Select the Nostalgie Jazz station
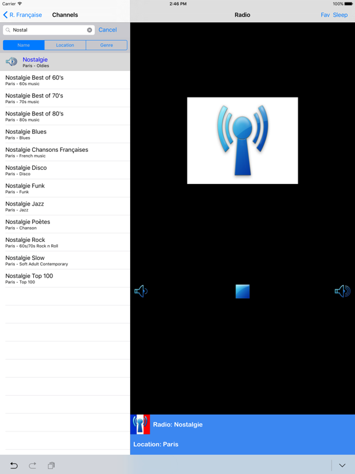The width and height of the screenshot is (355, 474). click(65, 206)
